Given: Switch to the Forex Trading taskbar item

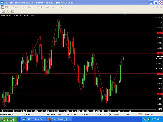Looking at the screenshot, I should (59, 119).
